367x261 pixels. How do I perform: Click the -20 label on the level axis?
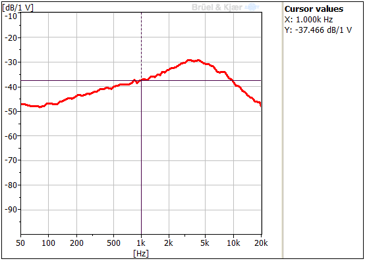[x=11, y=38]
